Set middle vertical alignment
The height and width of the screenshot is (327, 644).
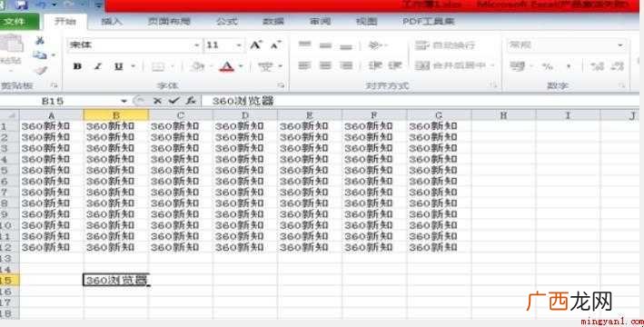325,45
